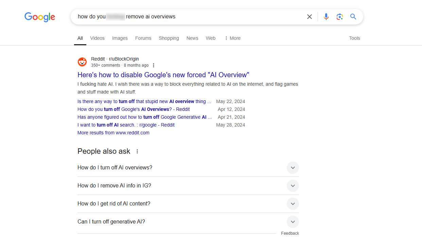Expand "How do I get rid of AI content?"
This screenshot has height=249, width=422.
pyautogui.click(x=293, y=204)
